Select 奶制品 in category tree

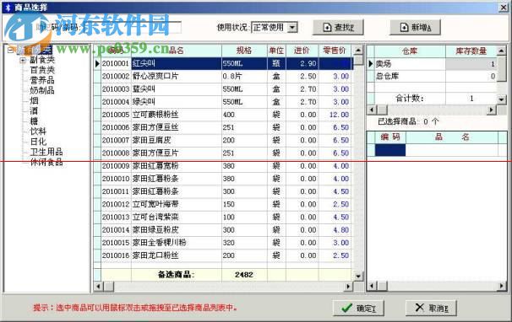pyautogui.click(x=42, y=90)
